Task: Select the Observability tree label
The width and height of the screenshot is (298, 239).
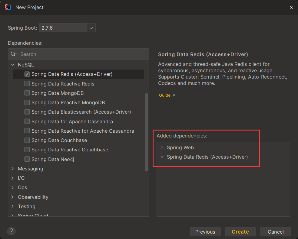Action: coord(33,197)
